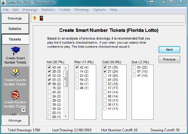Check prior number 50 (2)
The height and width of the screenshot is (134, 188).
click(x=77, y=80)
